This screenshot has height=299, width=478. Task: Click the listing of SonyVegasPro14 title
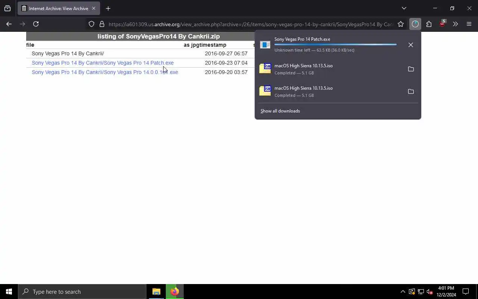click(159, 36)
